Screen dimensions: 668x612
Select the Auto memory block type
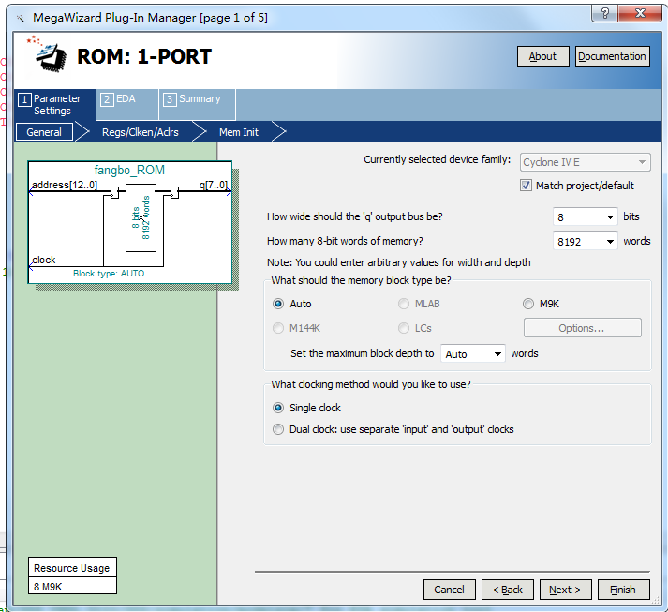click(278, 304)
